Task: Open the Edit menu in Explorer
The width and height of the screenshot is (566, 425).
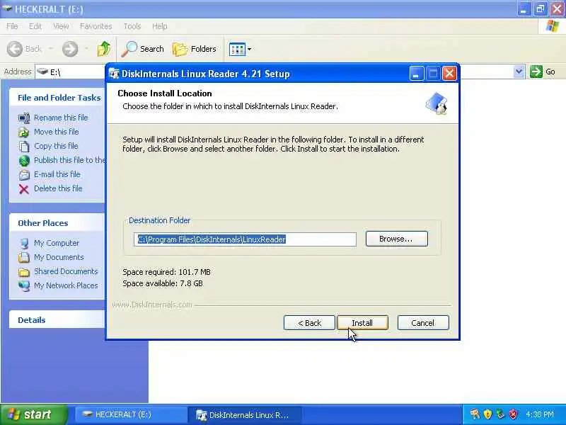Action: 35,26
